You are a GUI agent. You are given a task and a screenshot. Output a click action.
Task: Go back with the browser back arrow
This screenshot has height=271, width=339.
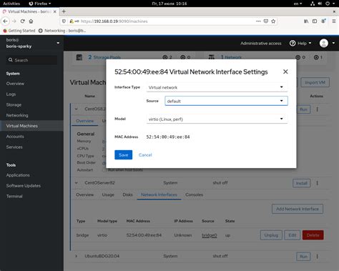(5, 21)
